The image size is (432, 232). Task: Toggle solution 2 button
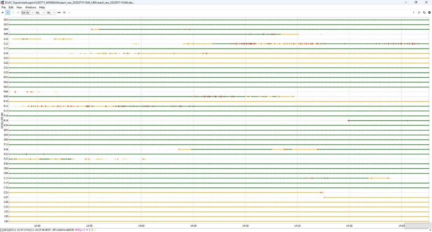point(13,12)
